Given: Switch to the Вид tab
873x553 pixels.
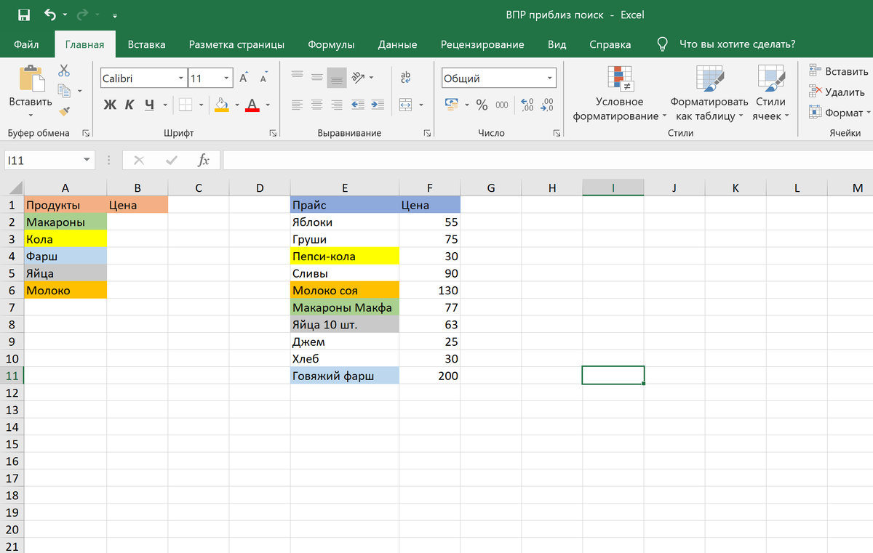Looking at the screenshot, I should [x=557, y=44].
